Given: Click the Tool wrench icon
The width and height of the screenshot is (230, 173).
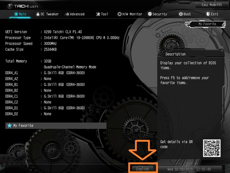Looking at the screenshot, I should point(98,14).
